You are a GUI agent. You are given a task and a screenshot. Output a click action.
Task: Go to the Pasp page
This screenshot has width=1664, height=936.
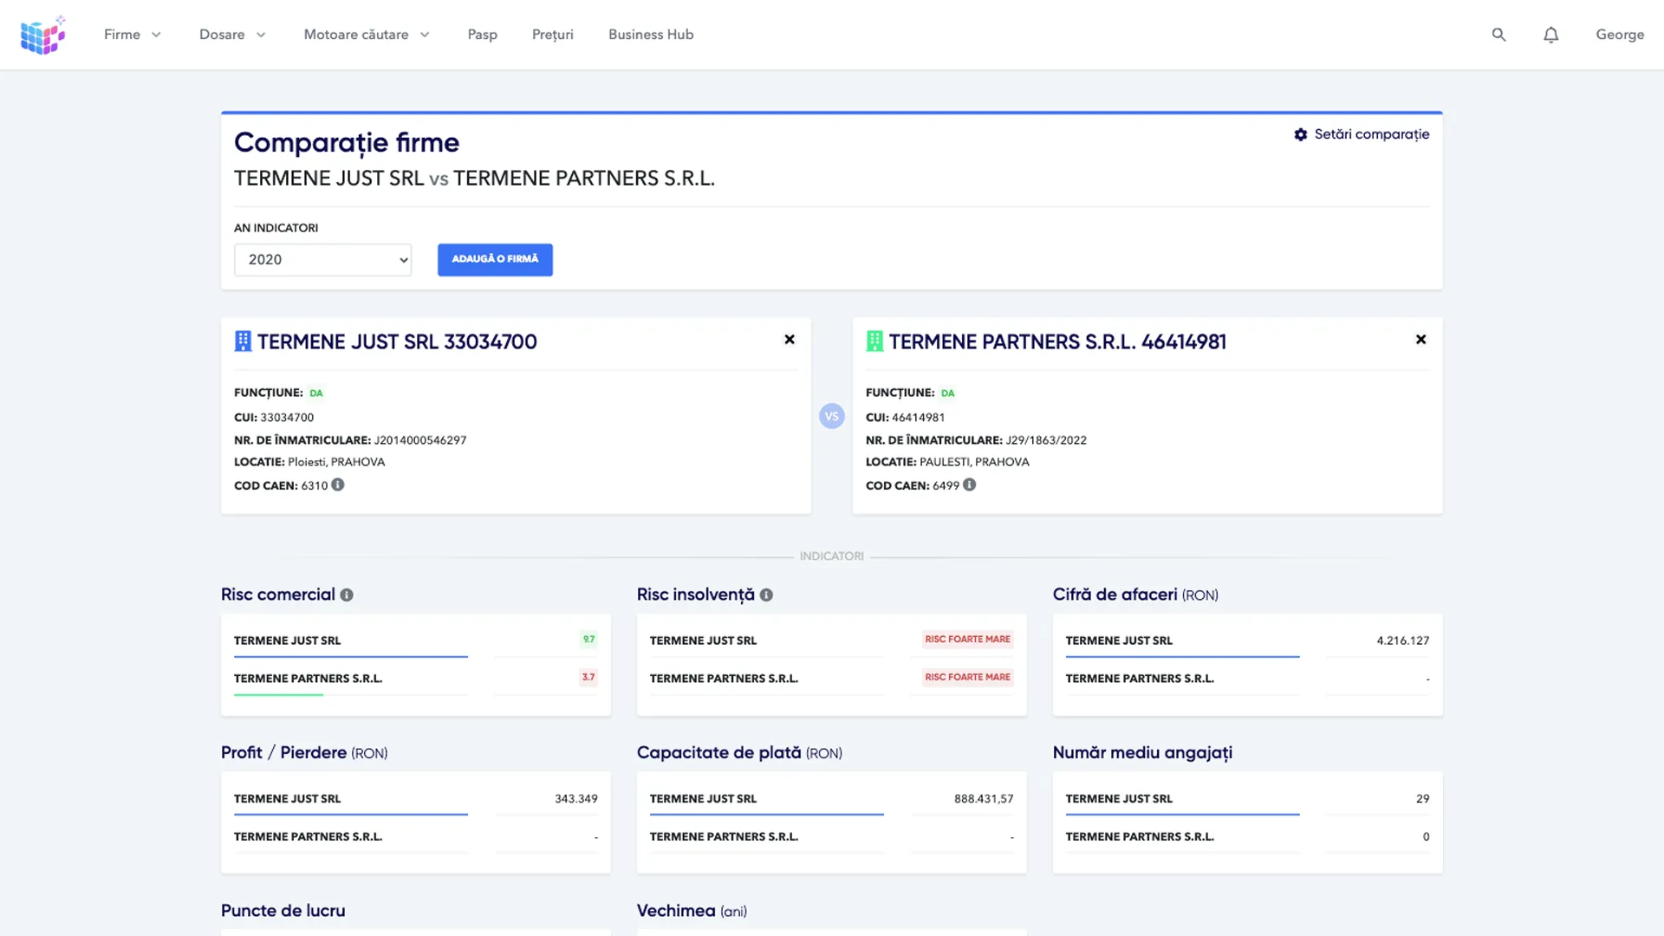click(x=483, y=35)
